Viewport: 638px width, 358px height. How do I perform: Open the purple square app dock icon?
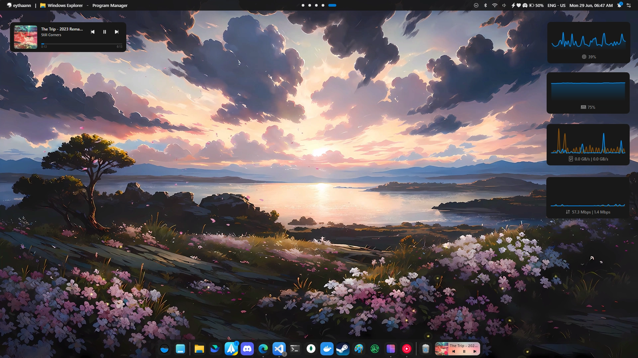[x=391, y=349]
